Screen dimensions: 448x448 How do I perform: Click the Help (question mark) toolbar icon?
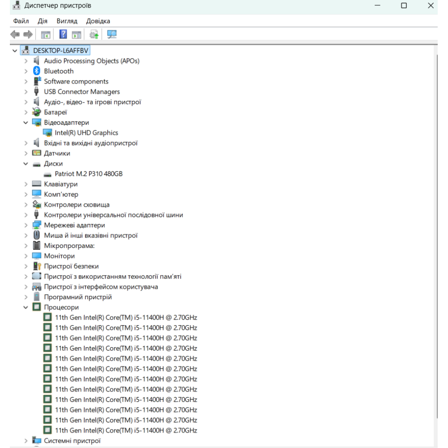tap(63, 34)
